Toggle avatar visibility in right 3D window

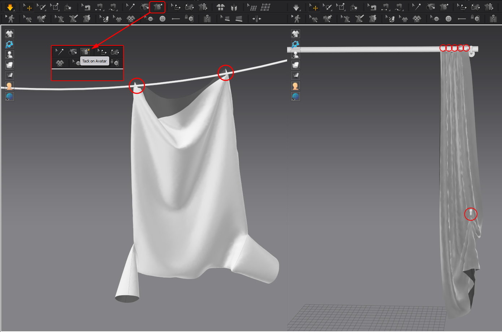pos(295,55)
